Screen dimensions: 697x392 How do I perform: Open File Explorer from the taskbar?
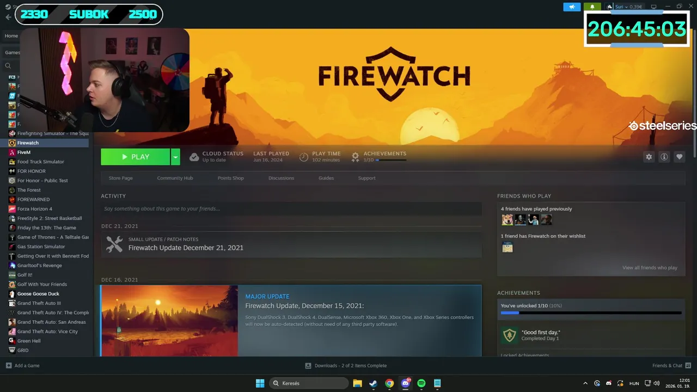[x=357, y=383]
